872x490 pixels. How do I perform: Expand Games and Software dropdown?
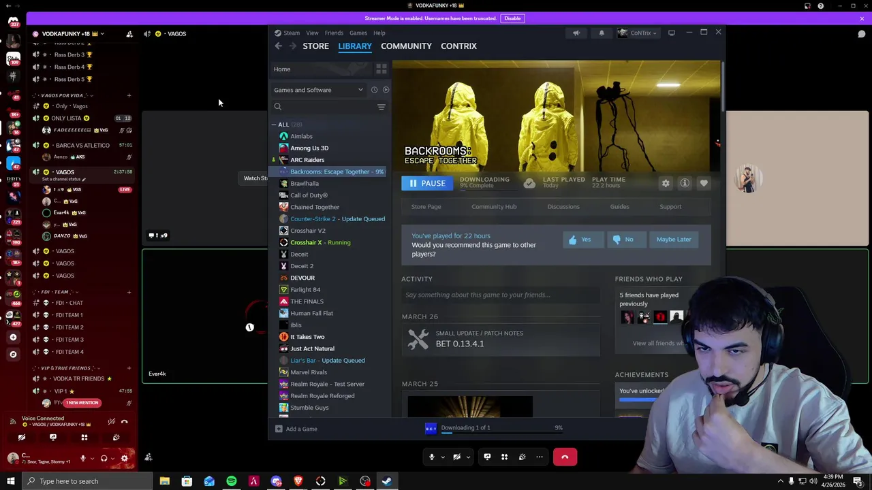[319, 90]
